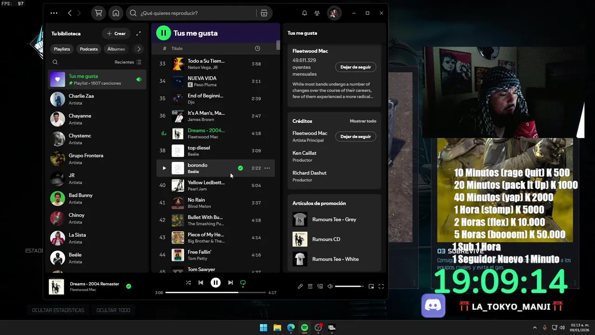Open the shopping cart icon
Screen dimensions: 595x335
point(99,13)
